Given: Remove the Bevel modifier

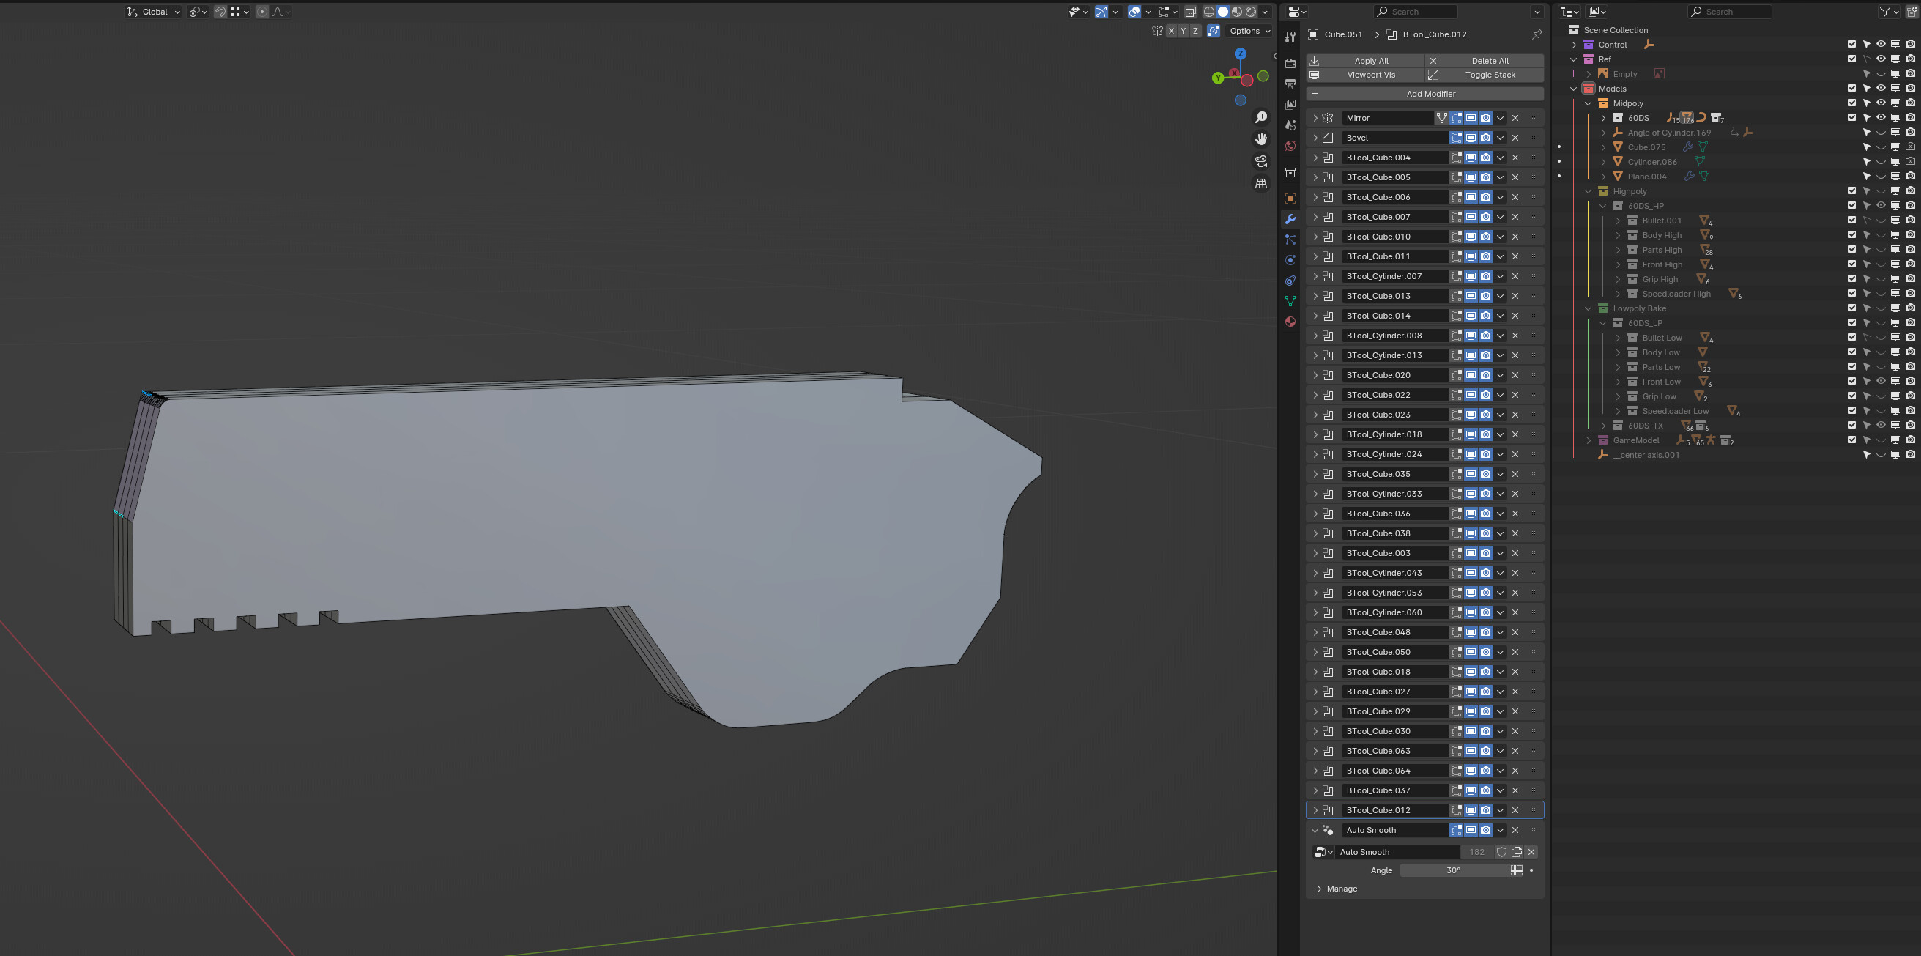Looking at the screenshot, I should point(1515,137).
